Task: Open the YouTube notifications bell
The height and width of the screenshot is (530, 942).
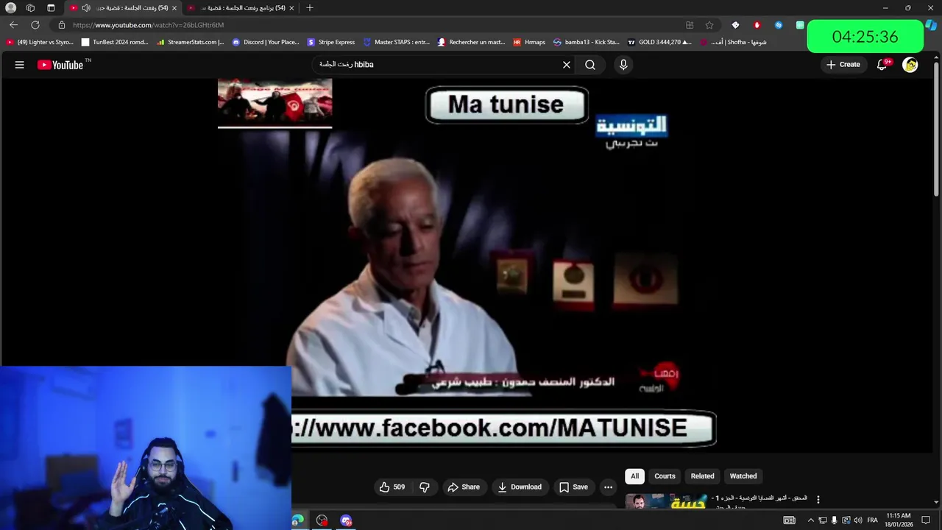Action: 882,65
